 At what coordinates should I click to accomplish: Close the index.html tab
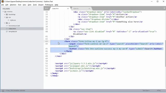coord(68,9)
